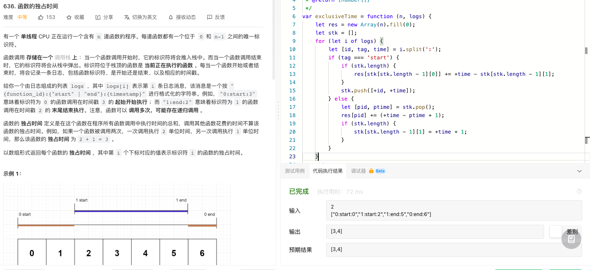Open the 调试器 Beta tab
This screenshot has height=270, width=590.
point(368,171)
